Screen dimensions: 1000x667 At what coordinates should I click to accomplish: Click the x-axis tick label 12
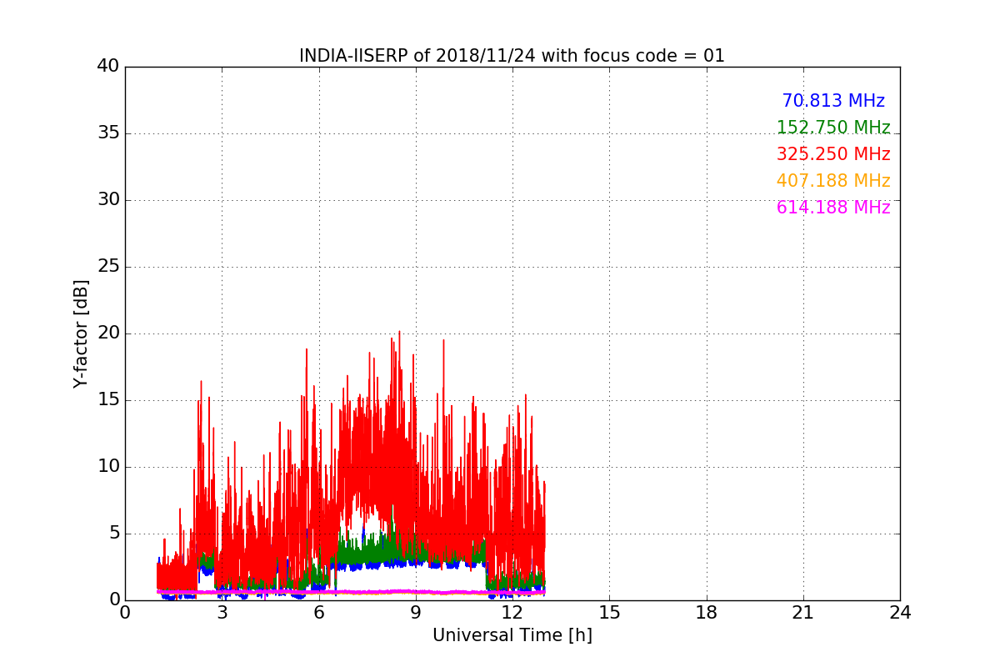click(x=512, y=612)
